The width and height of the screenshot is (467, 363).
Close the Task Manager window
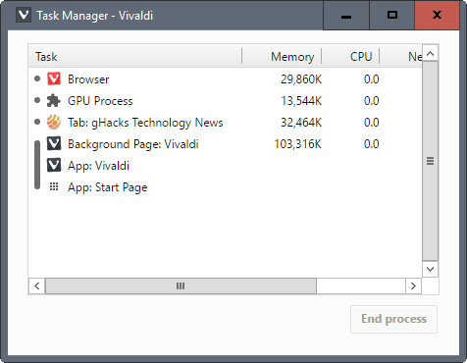click(x=437, y=15)
